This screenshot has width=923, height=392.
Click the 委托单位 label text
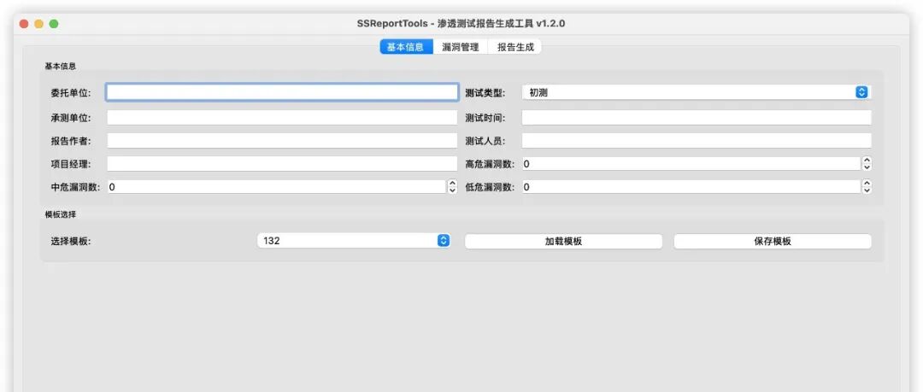click(71, 93)
